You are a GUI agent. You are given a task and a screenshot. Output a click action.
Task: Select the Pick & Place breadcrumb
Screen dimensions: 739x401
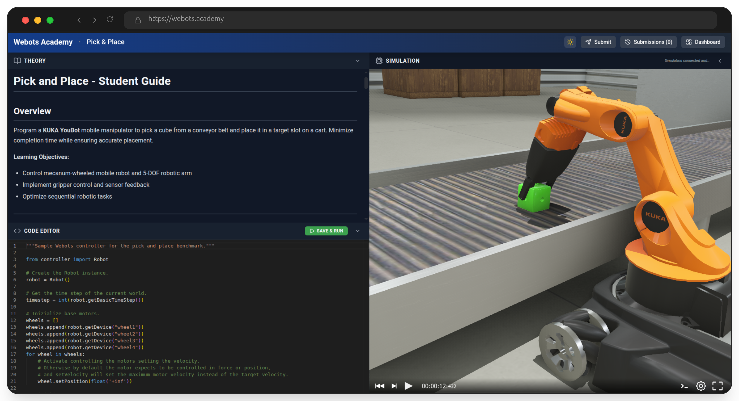(105, 42)
